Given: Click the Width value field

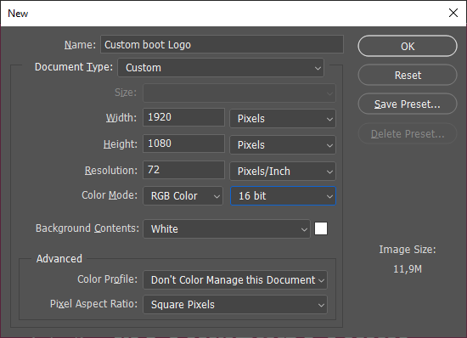Looking at the screenshot, I should point(183,117).
